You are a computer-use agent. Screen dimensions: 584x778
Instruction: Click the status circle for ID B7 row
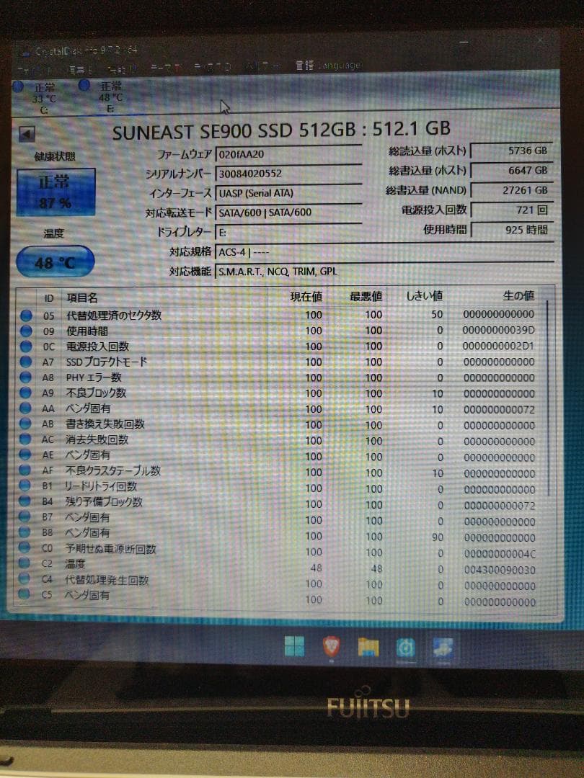(25, 517)
